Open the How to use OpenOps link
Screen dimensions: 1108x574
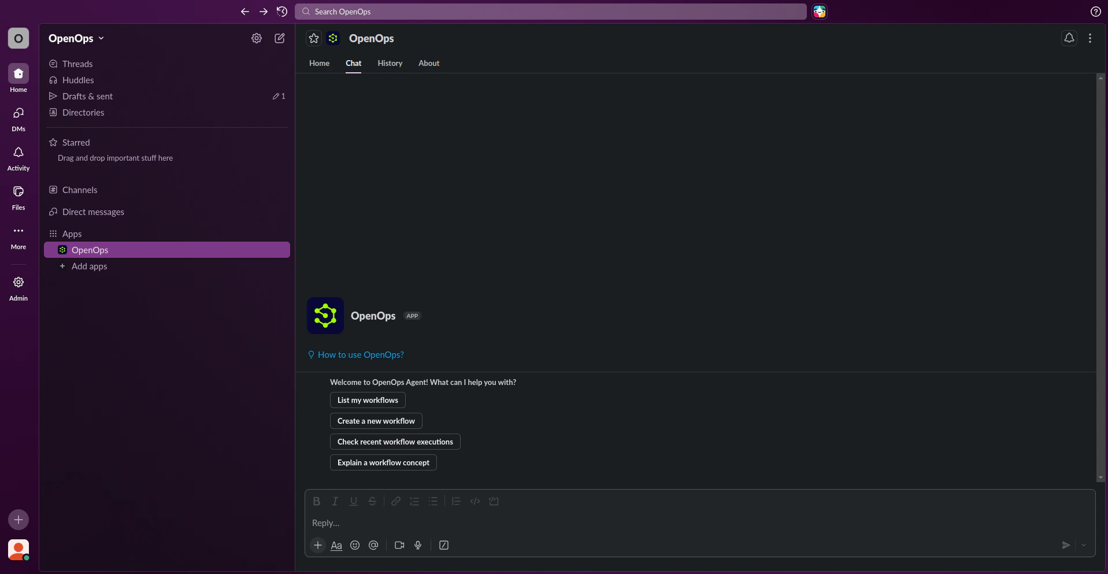[360, 354]
